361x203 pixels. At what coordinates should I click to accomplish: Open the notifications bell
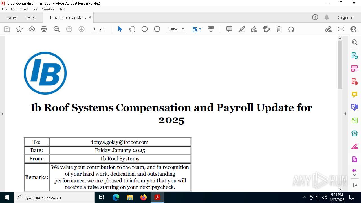(x=327, y=17)
